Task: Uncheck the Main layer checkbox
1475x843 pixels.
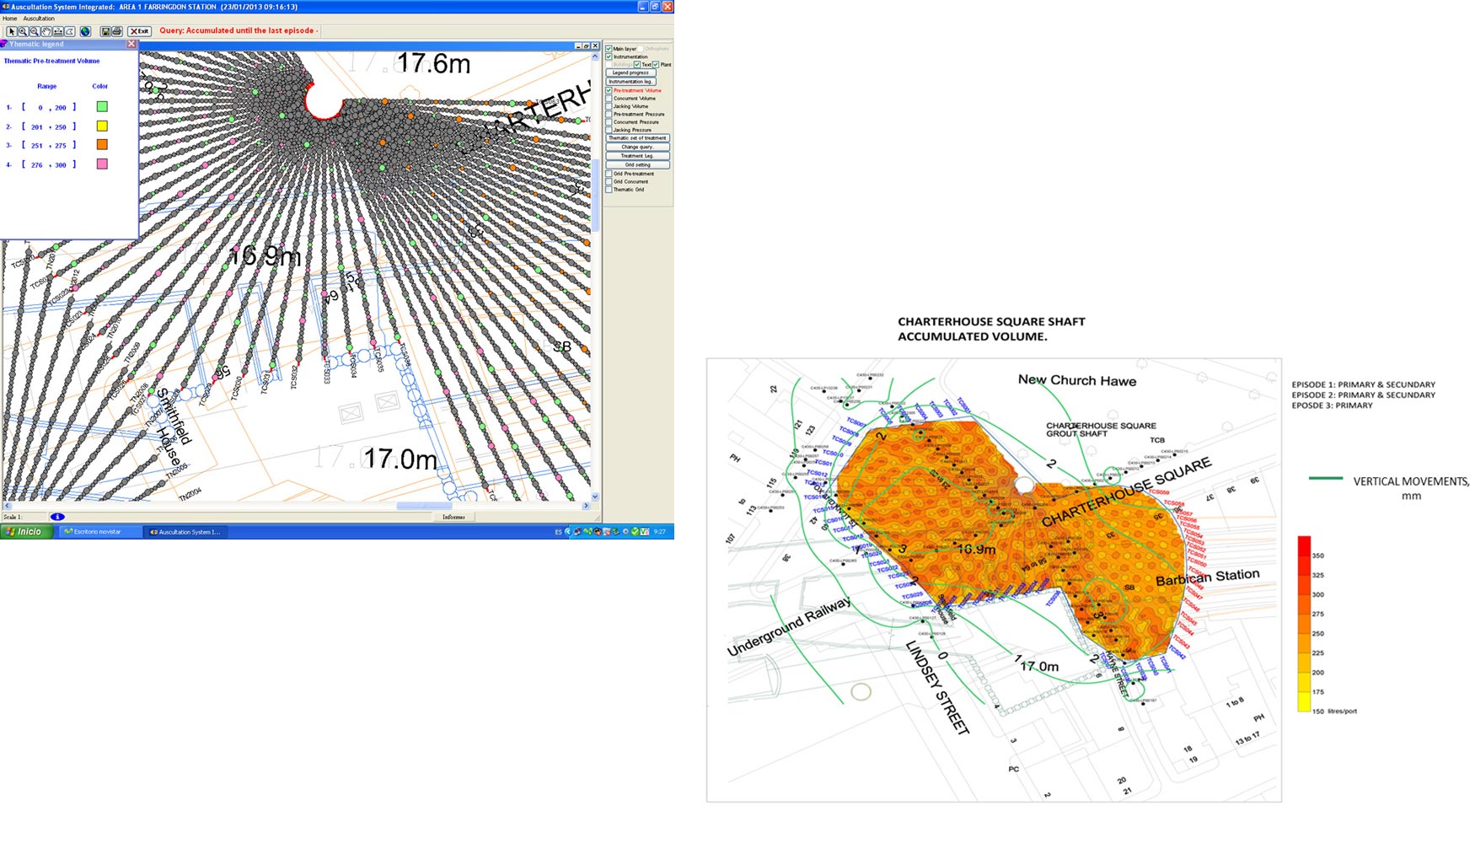Action: (x=609, y=49)
